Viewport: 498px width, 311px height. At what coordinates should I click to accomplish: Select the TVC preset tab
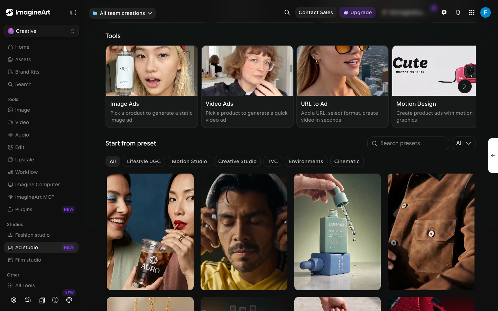(x=273, y=161)
